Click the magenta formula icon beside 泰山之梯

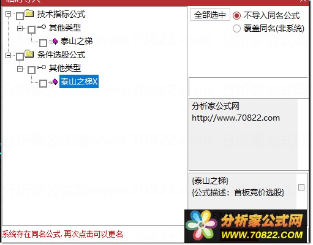tap(55, 42)
